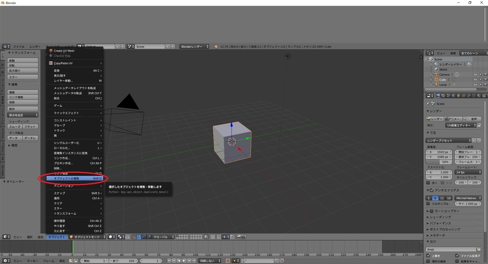Enable モーションブラー checkbox
The height and width of the screenshot is (264, 488).
point(432,211)
